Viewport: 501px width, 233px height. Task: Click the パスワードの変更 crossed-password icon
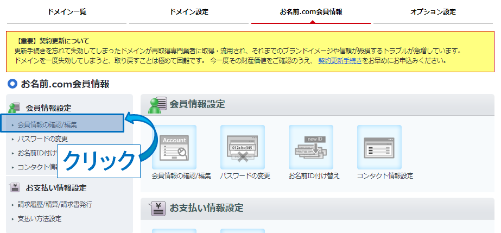coord(243,147)
